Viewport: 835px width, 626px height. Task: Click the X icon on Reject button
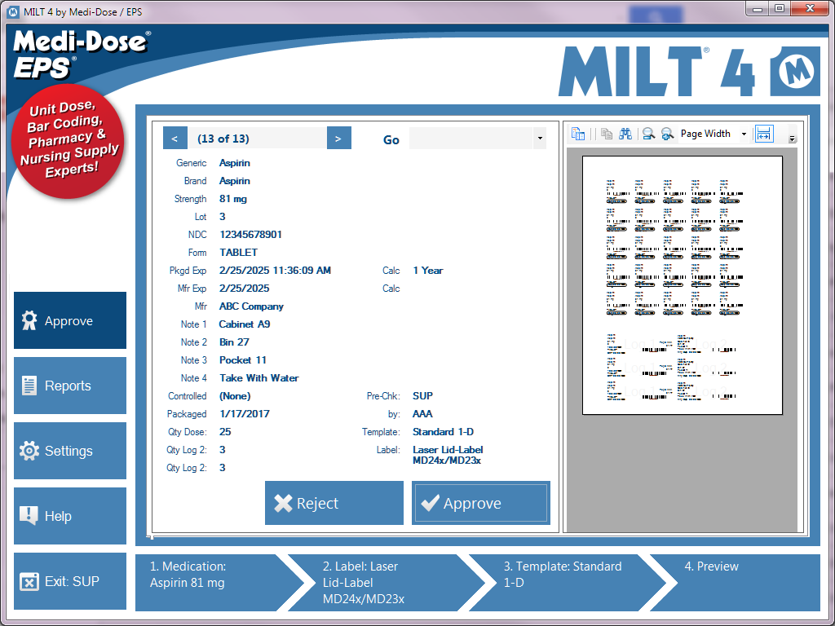coord(283,503)
